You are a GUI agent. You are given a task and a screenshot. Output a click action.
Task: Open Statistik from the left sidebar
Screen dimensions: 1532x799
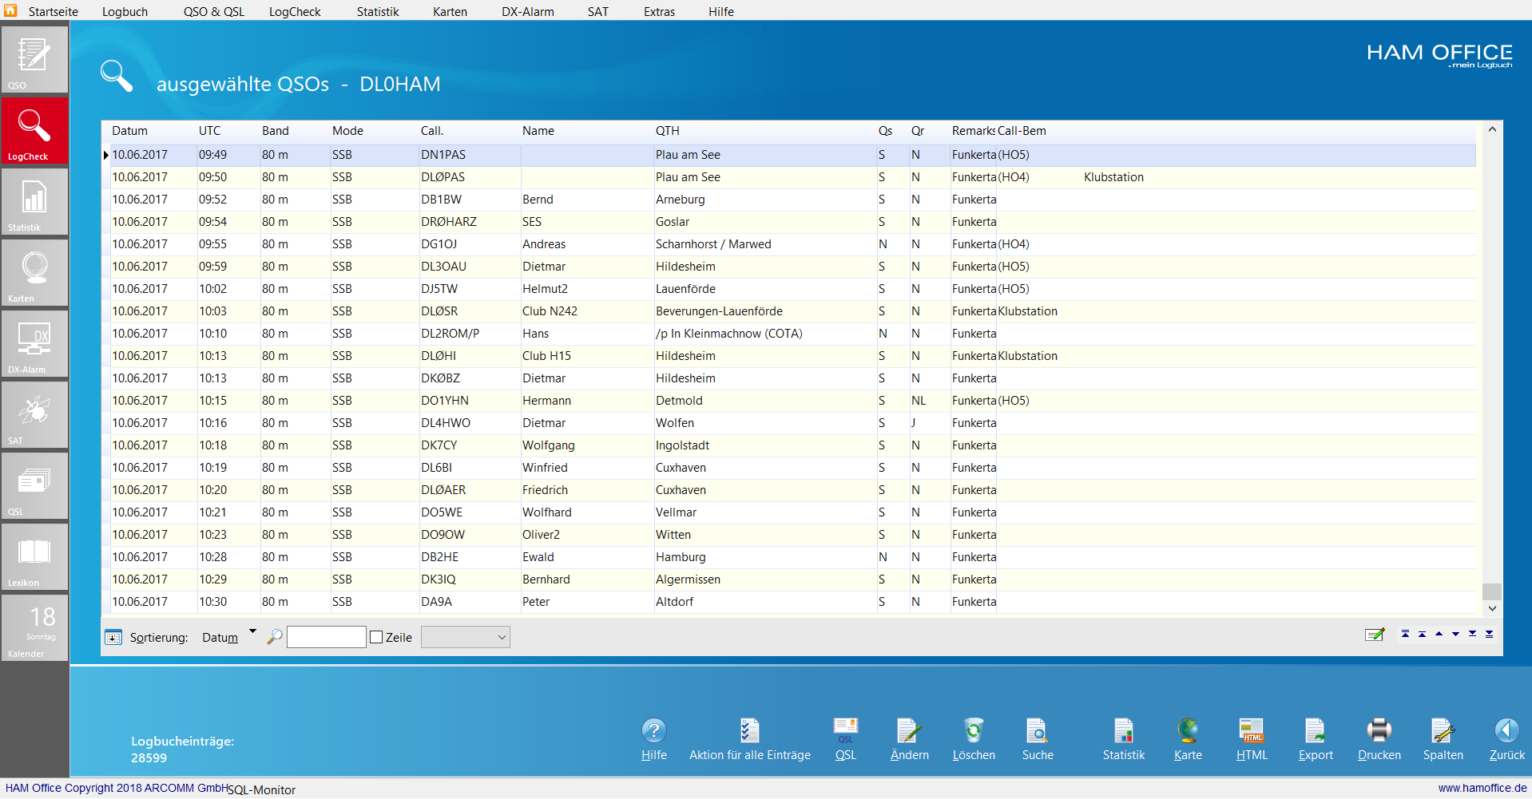[x=34, y=201]
